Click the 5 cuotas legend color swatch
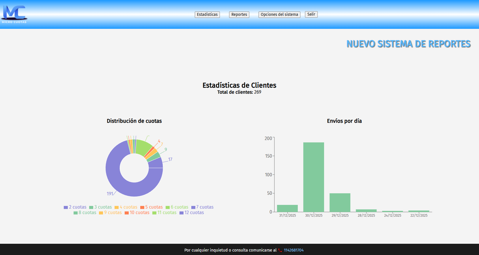Image resolution: width=479 pixels, height=255 pixels. 142,207
